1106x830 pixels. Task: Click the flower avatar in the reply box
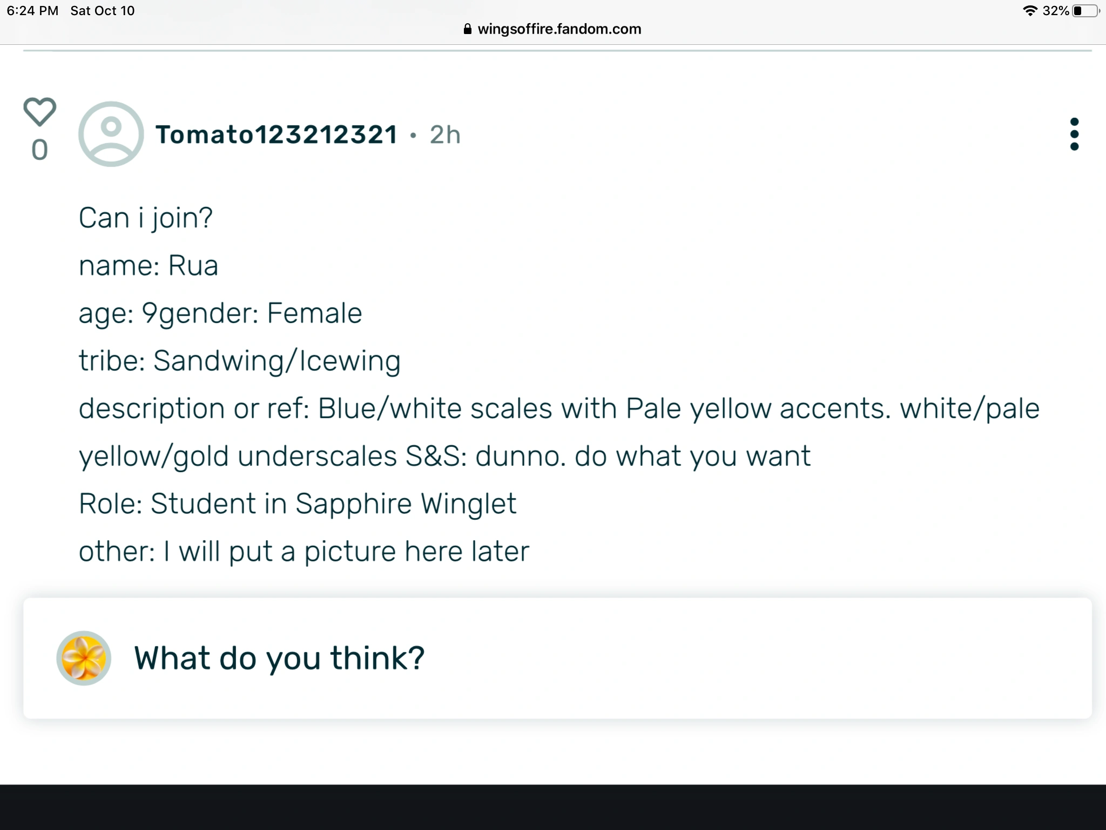[x=84, y=658]
